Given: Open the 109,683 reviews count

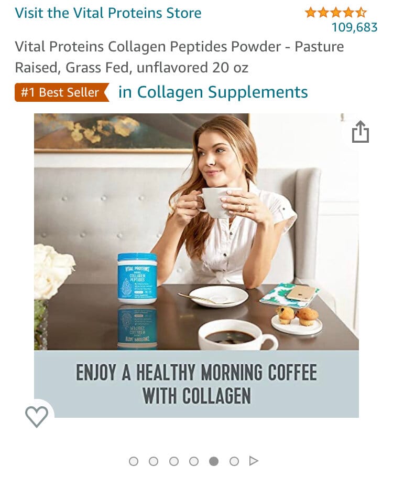Looking at the screenshot, I should [355, 27].
